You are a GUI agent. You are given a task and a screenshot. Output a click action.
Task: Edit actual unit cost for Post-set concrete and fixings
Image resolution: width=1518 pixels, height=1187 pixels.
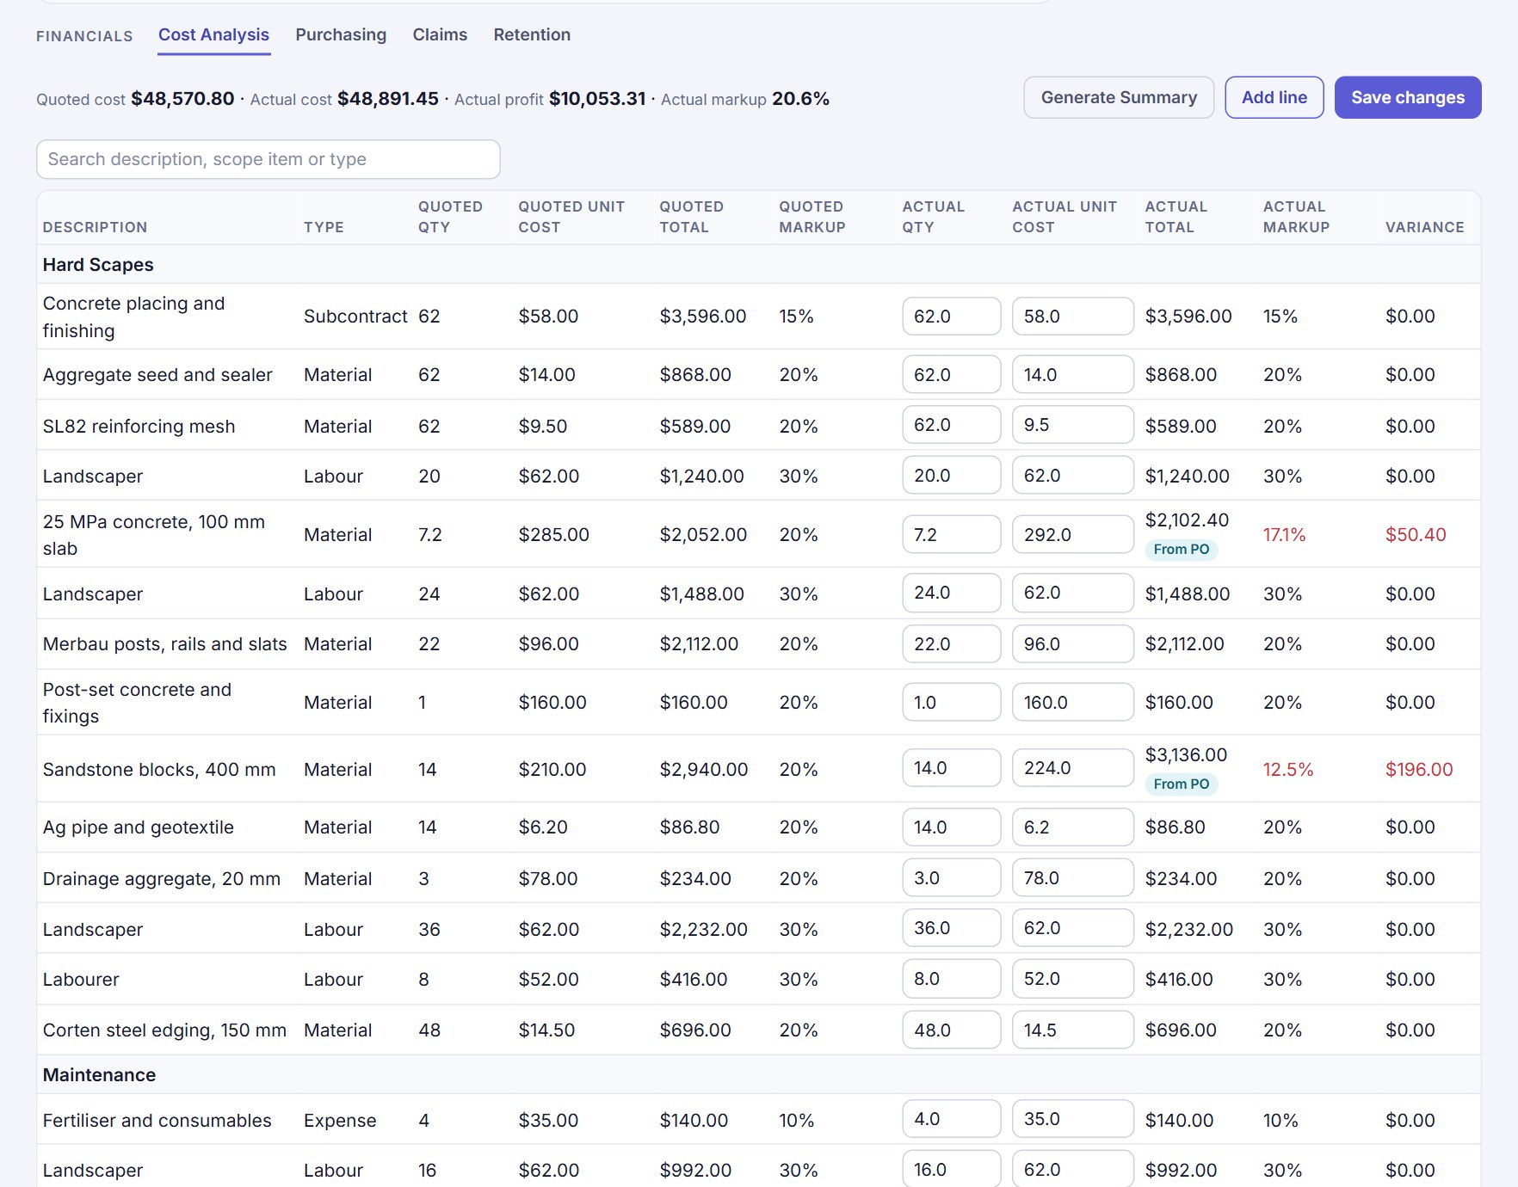1073,702
